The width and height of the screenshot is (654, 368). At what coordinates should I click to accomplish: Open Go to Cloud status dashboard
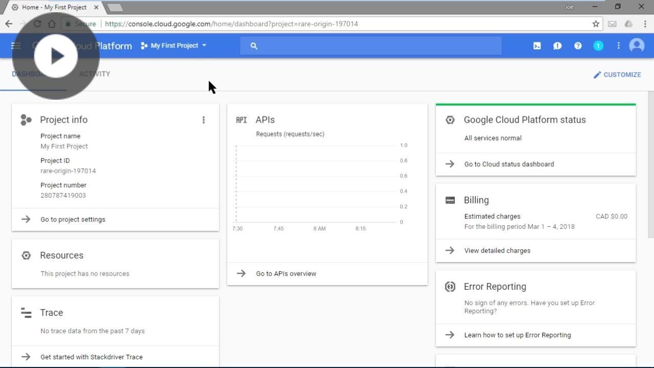coord(509,164)
